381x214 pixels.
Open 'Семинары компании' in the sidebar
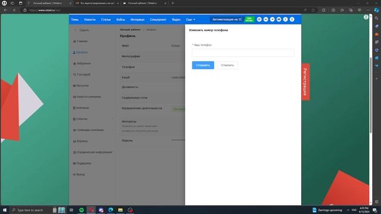88,130
